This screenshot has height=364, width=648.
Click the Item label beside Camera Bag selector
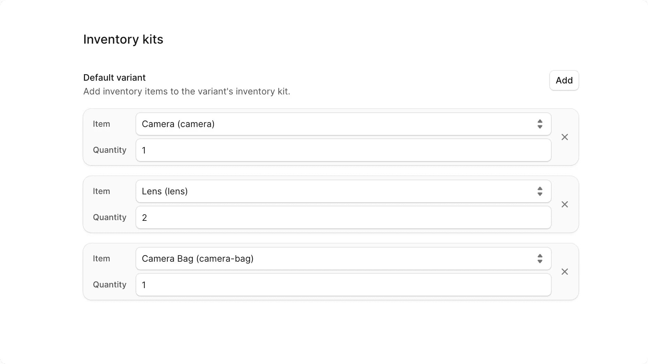[x=101, y=259]
